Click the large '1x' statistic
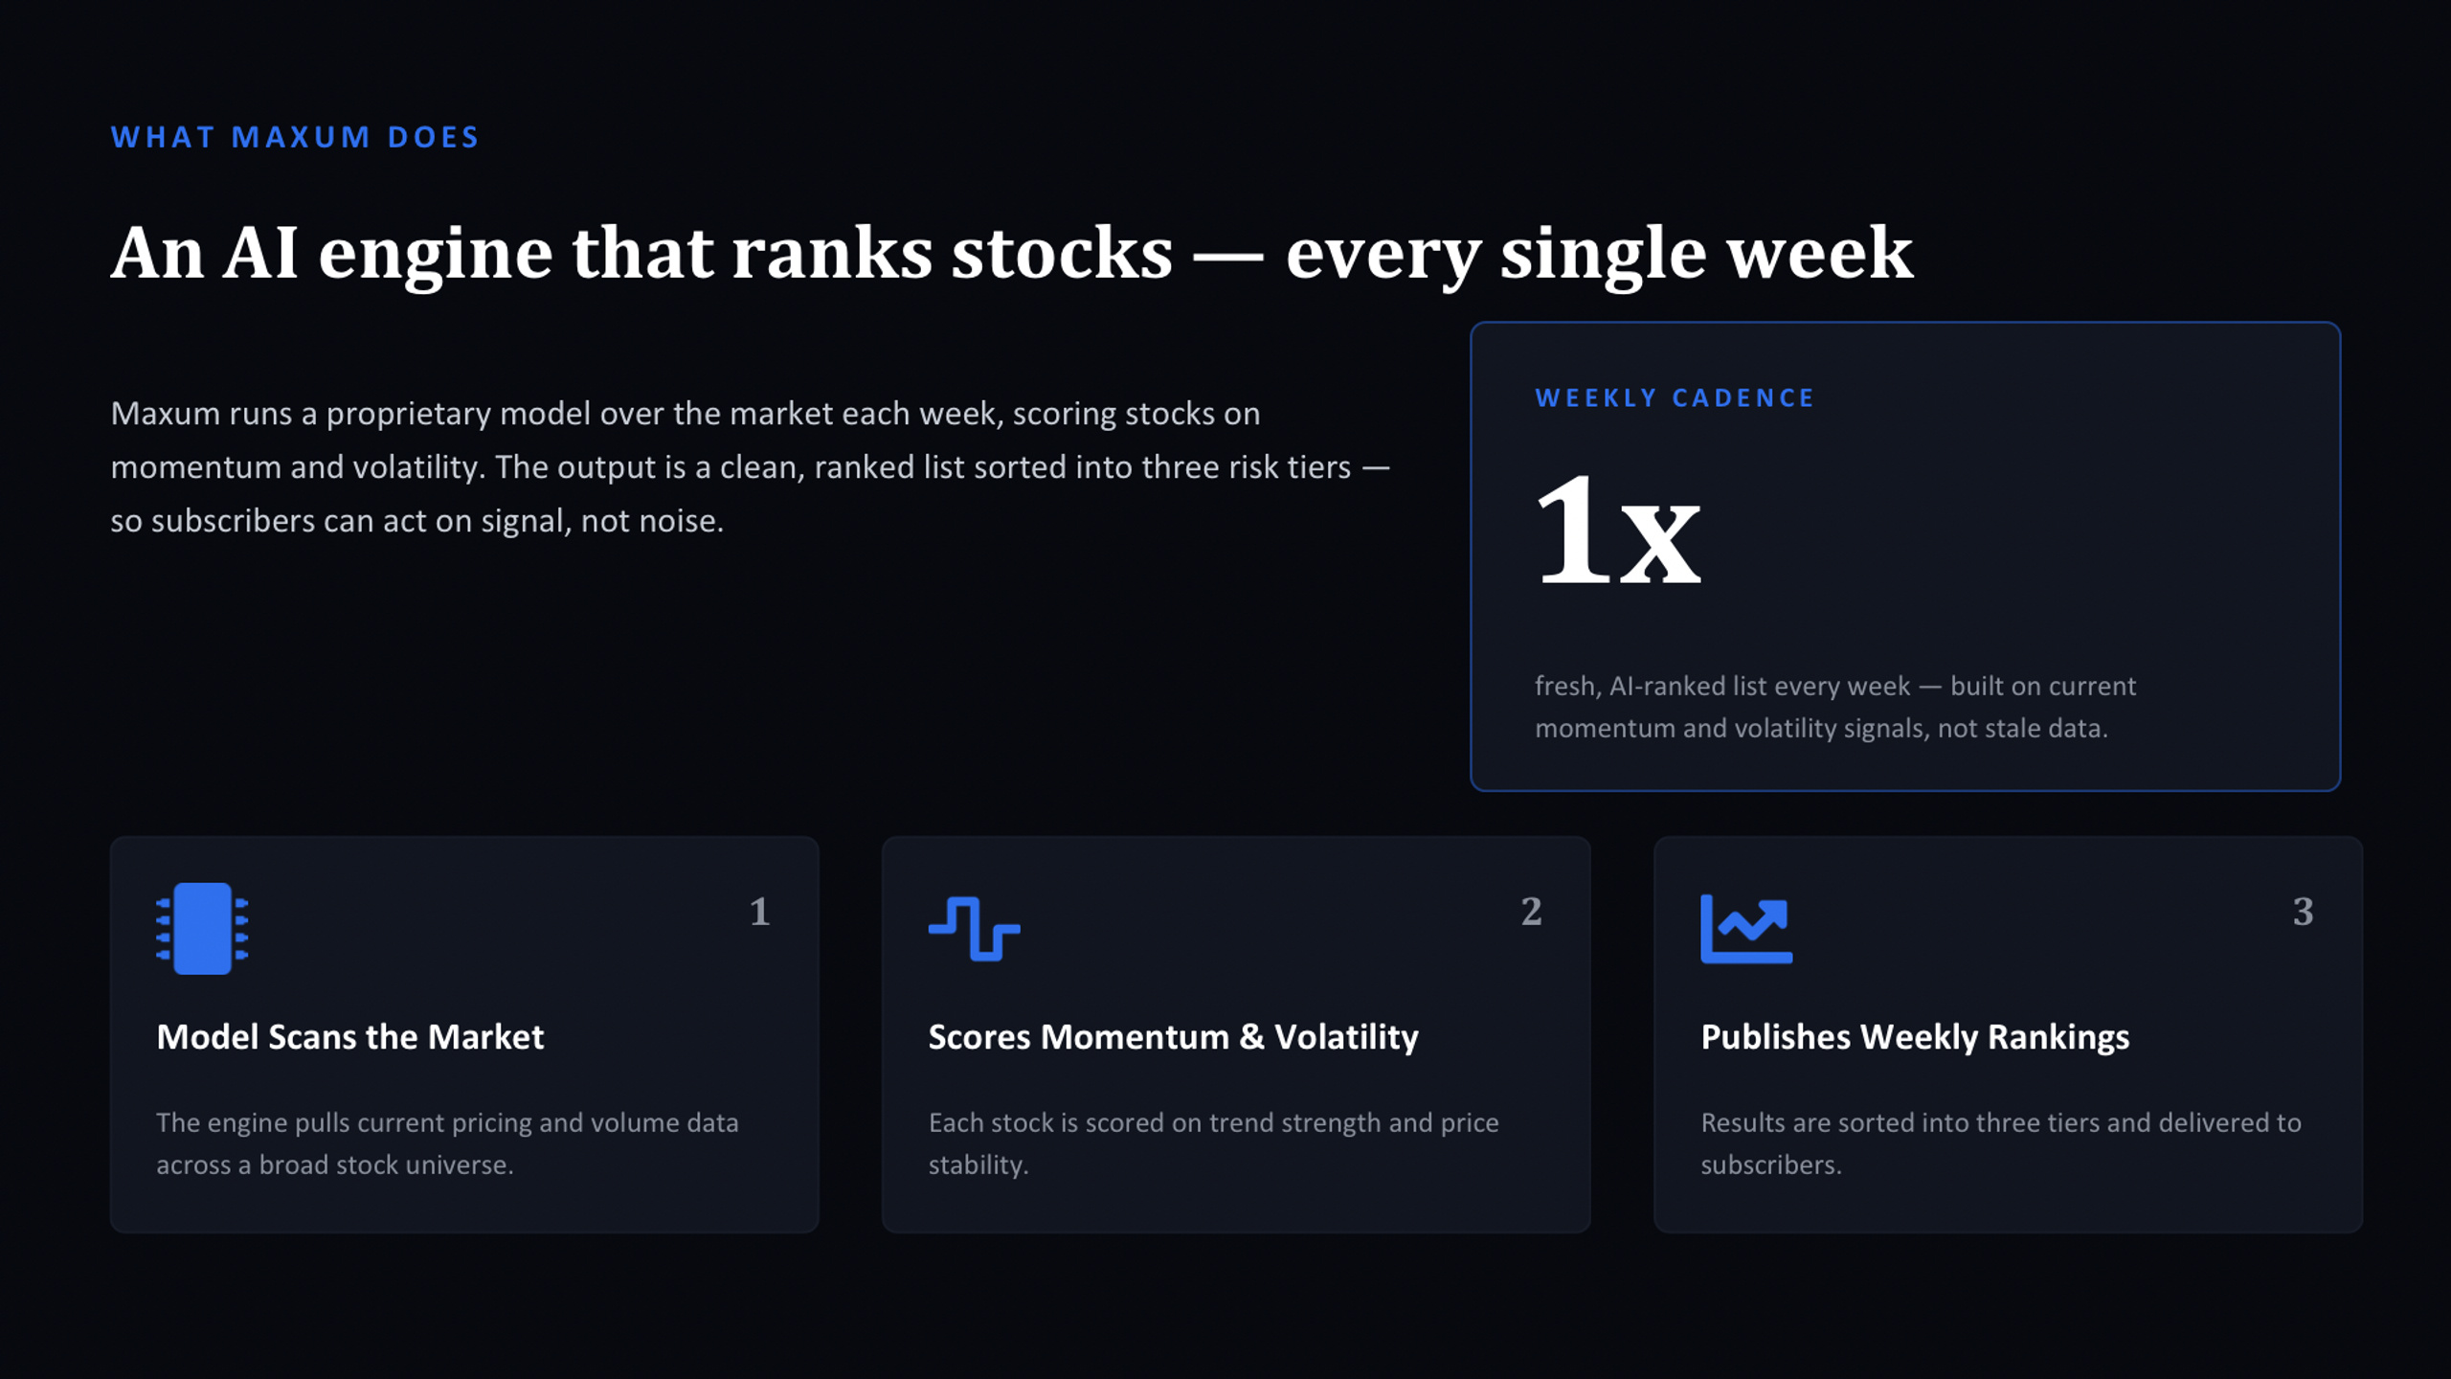 tap(1618, 530)
